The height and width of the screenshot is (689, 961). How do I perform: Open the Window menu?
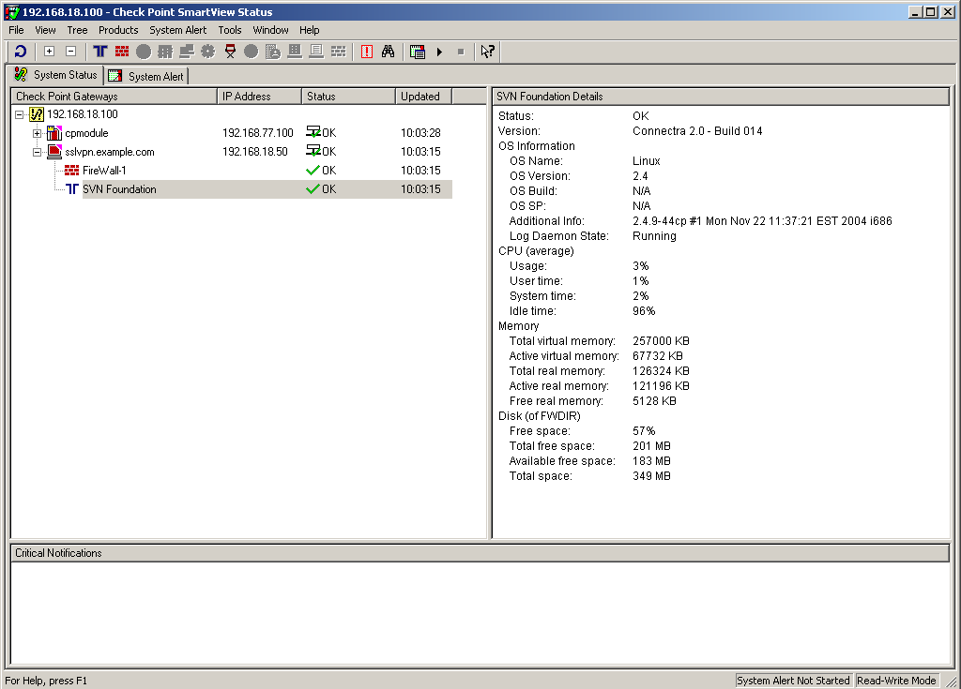(x=270, y=30)
